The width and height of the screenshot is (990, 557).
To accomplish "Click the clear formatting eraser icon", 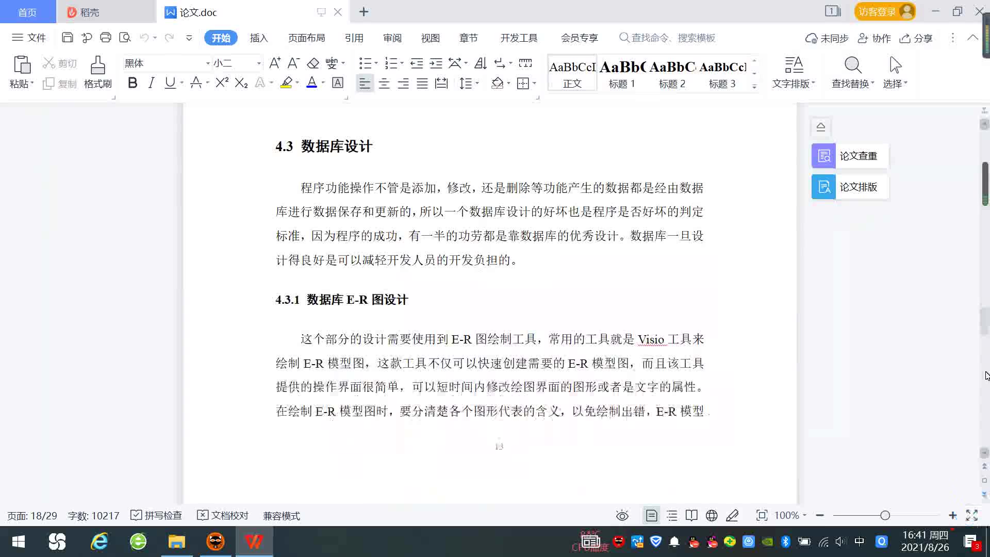I will pos(313,63).
